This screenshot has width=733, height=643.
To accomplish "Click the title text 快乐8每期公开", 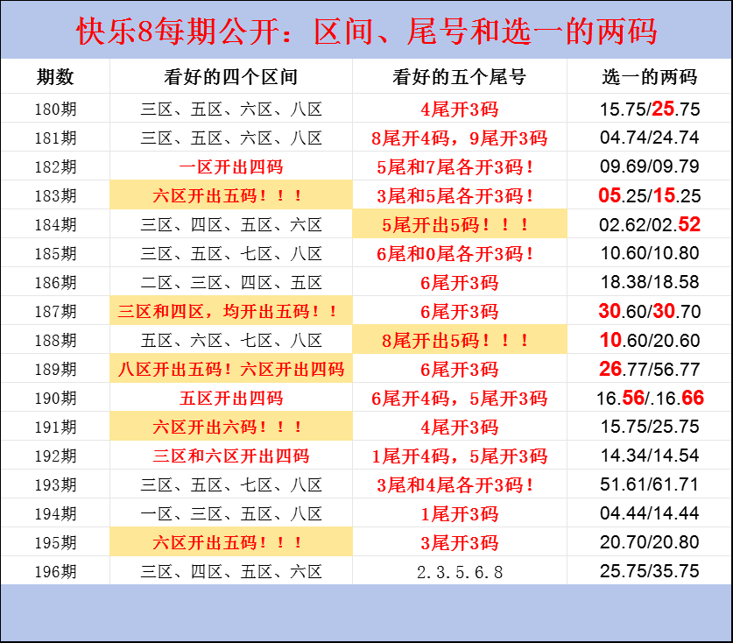I will point(178,32).
